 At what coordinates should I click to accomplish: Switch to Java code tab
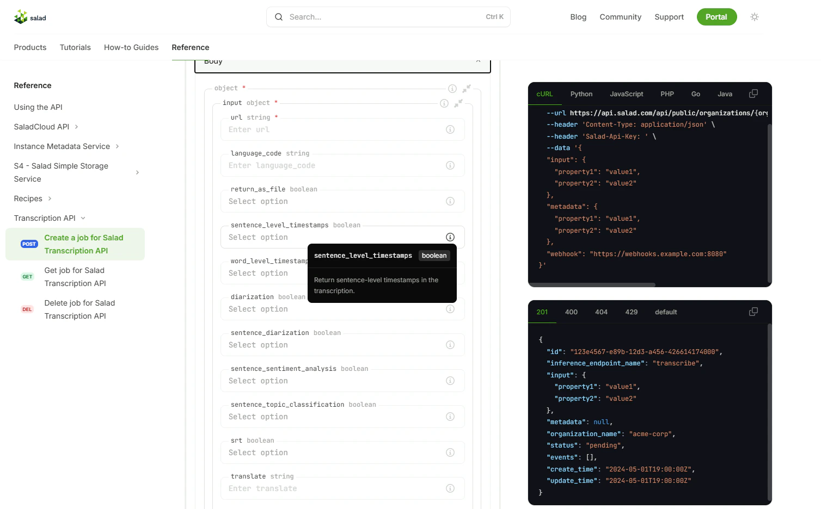coord(725,94)
